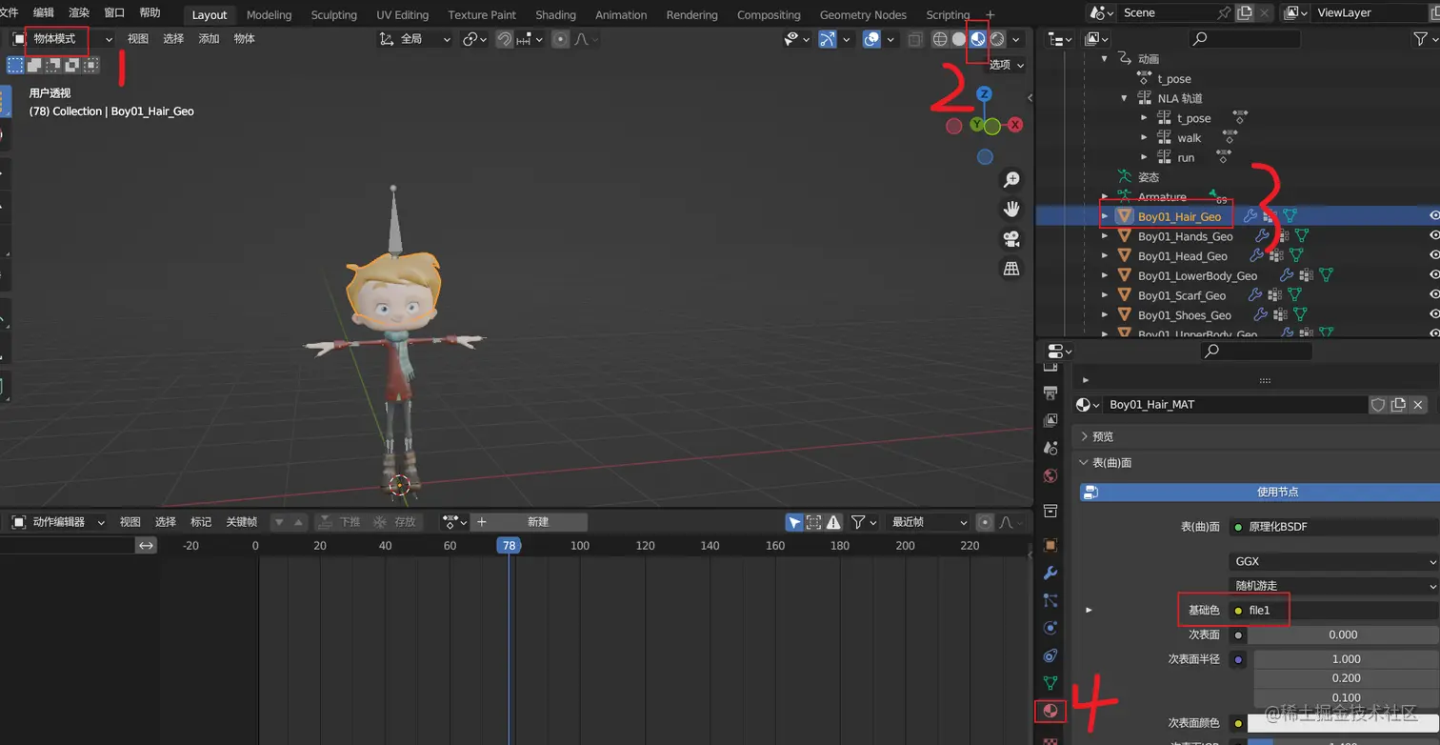Open the Object Constraints properties tab
Viewport: 1440px width, 745px height.
1050,655
